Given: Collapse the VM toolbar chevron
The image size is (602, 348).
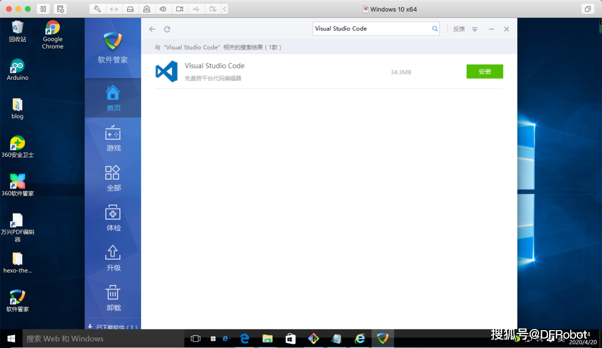Looking at the screenshot, I should click(x=225, y=9).
